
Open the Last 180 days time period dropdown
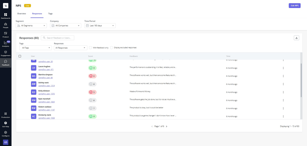point(100,26)
